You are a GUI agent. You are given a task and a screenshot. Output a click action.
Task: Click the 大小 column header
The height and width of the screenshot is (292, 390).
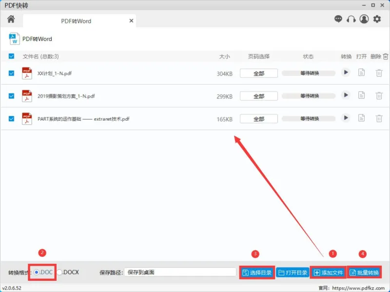tap(225, 56)
